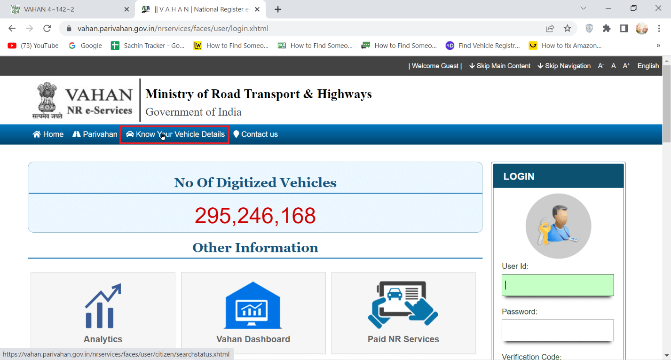Open Know Your Vehicle Details
Image resolution: width=671 pixels, height=360 pixels.
tap(175, 134)
